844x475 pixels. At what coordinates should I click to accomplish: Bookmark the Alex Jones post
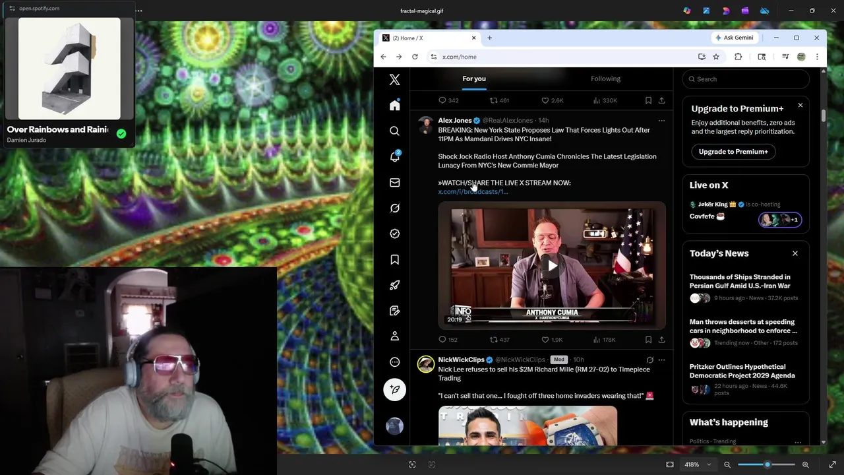648,340
